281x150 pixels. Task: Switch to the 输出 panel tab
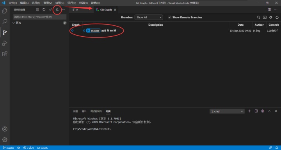click(x=84, y=111)
